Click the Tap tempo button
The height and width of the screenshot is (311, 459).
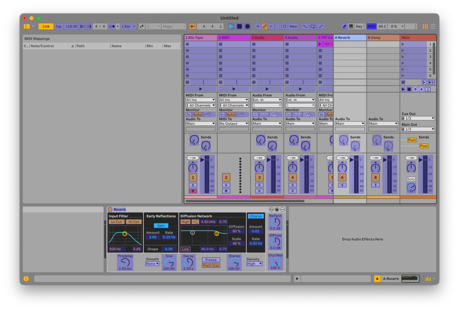coord(59,26)
